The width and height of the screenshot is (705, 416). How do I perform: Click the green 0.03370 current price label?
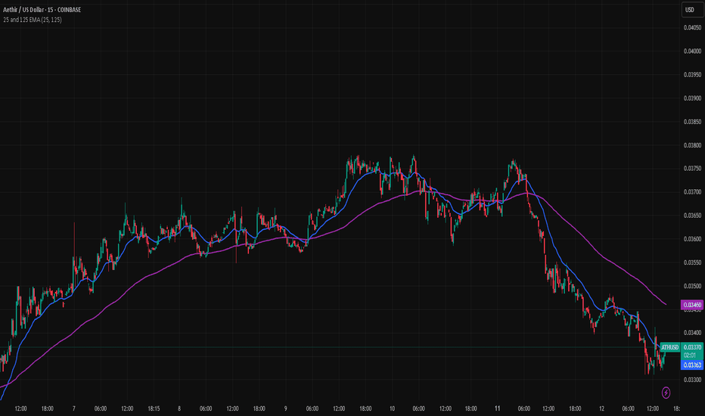(x=692, y=347)
